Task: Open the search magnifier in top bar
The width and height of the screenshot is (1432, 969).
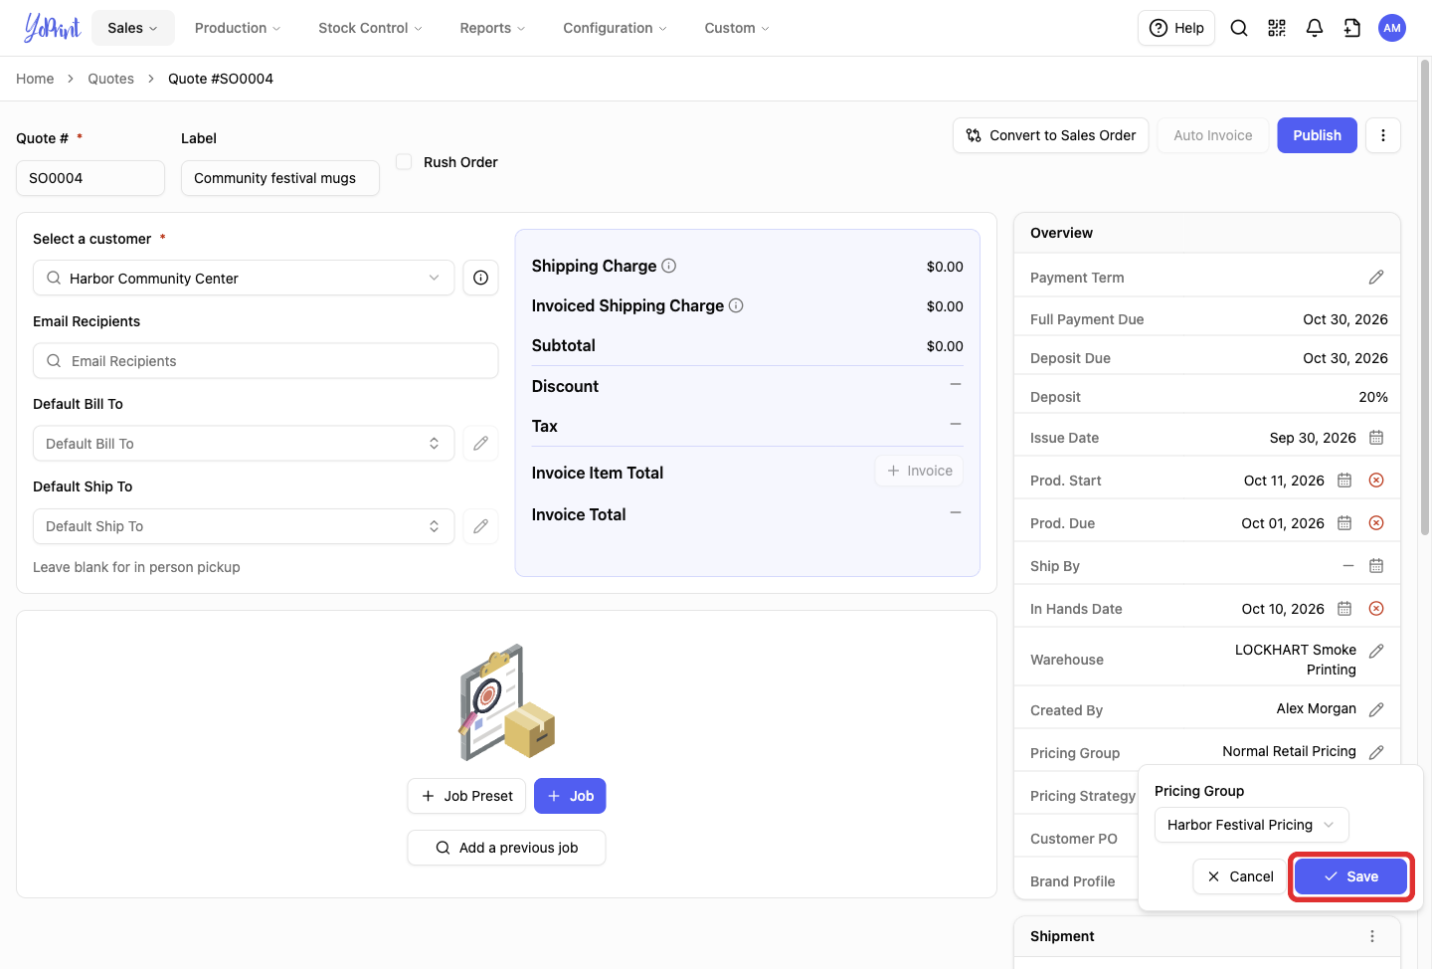Action: point(1239,28)
